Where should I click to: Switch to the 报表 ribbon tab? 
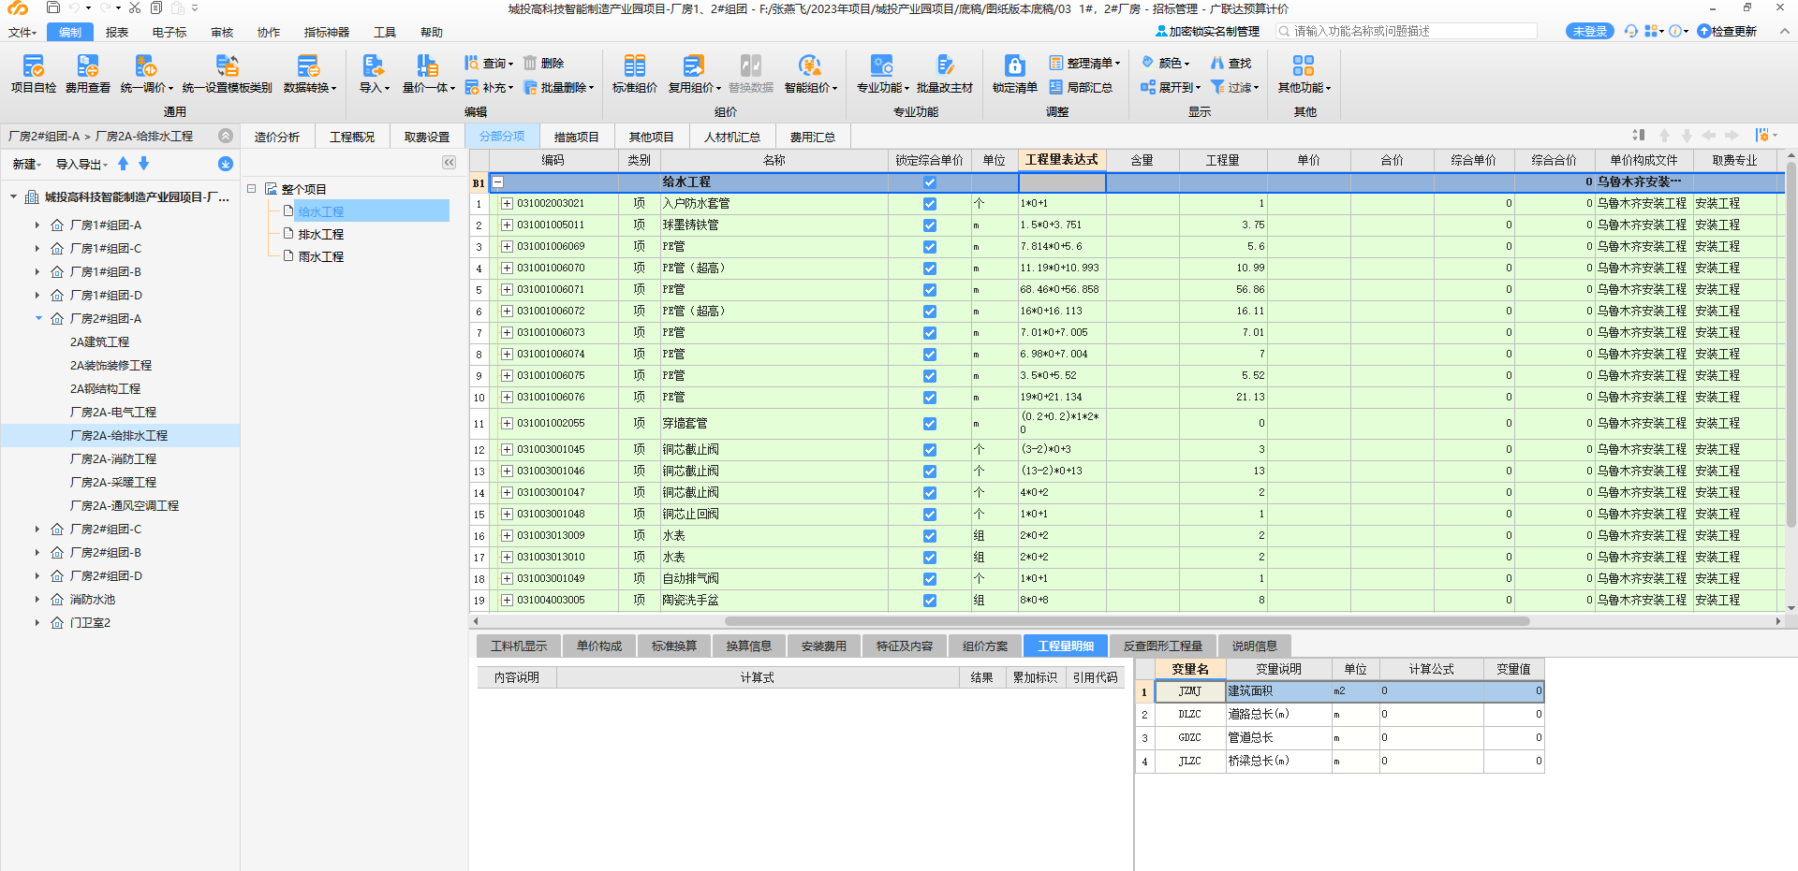coord(117,32)
